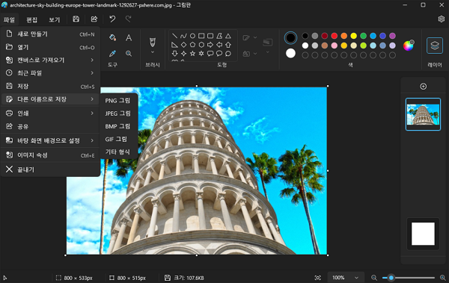Select the Text tool
Screen dimensions: 449x283
pyautogui.click(x=129, y=37)
